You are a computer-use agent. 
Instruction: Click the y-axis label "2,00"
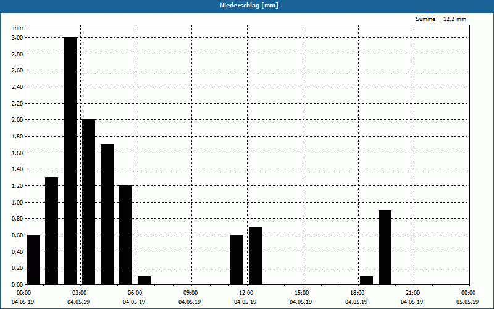click(17, 120)
